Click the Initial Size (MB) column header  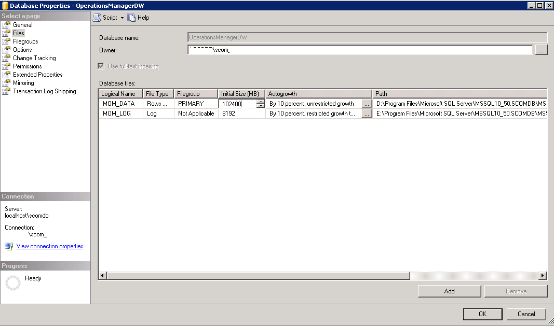[x=241, y=94]
